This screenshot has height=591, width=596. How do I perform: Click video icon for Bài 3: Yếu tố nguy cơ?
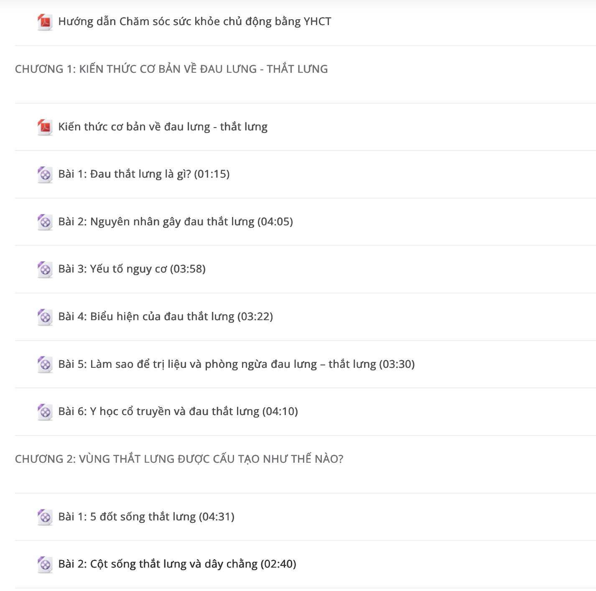pos(45,269)
